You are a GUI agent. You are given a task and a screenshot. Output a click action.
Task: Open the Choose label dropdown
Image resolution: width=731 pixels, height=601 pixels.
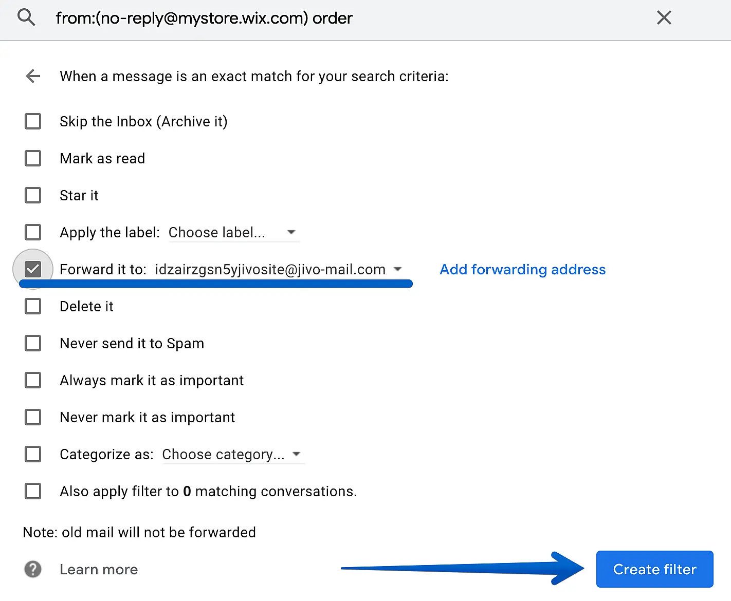point(233,233)
